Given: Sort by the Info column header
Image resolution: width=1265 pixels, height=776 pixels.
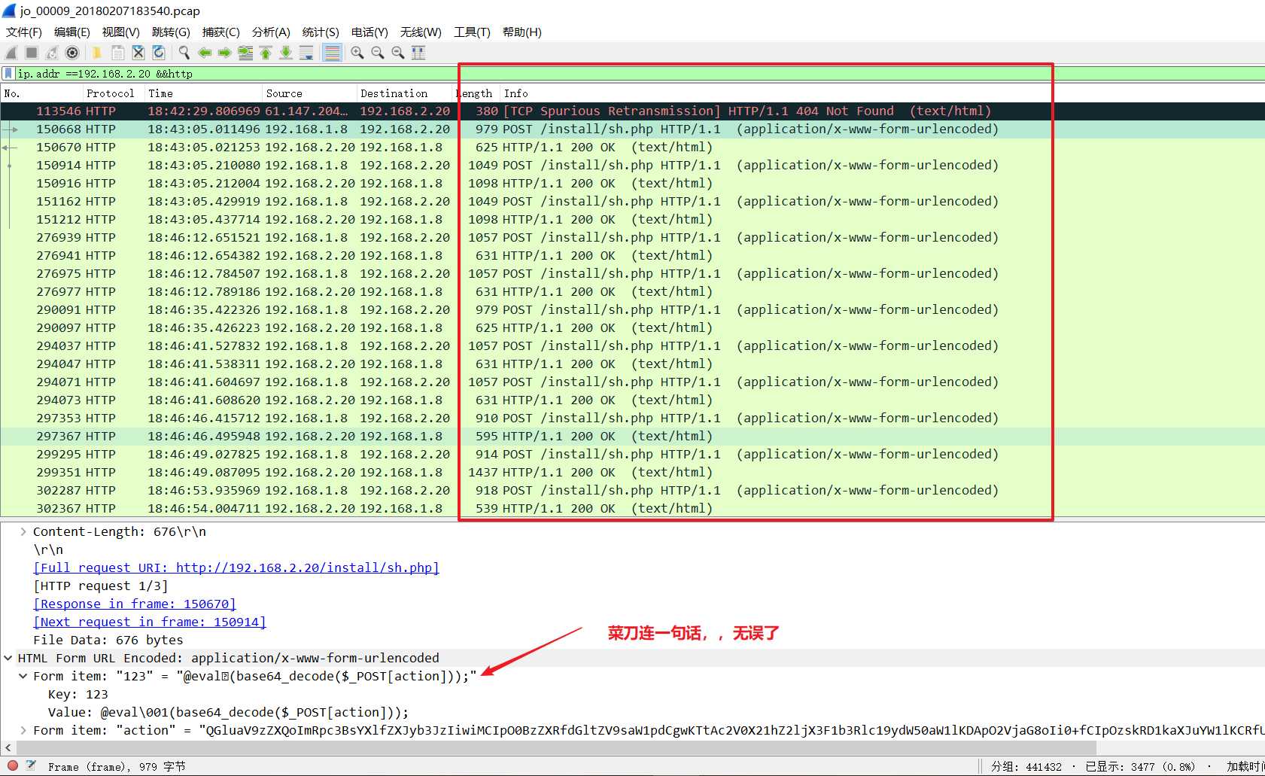Looking at the screenshot, I should click(880, 93).
